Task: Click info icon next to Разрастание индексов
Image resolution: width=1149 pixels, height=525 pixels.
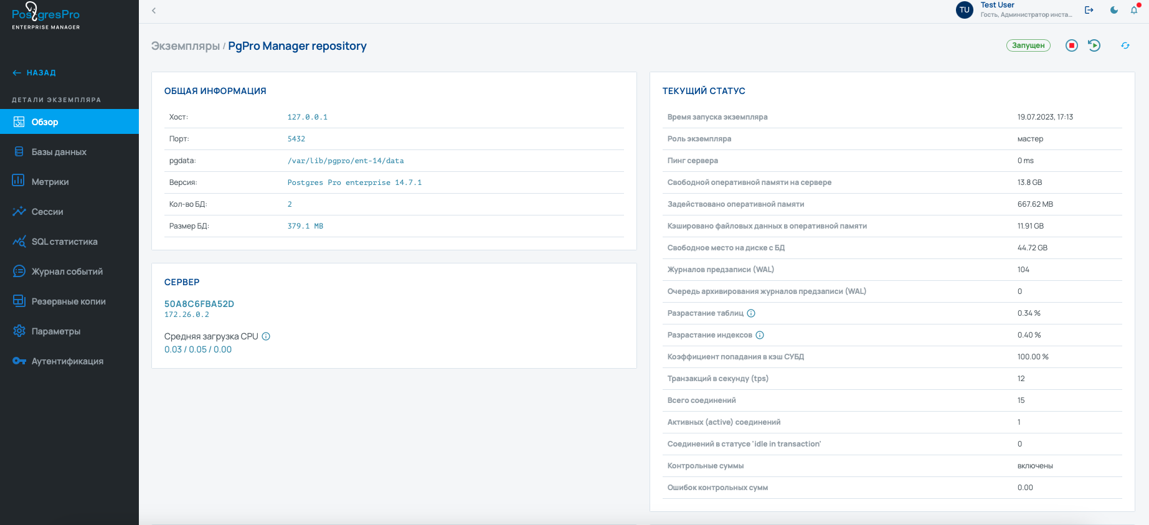Action: [x=760, y=335]
